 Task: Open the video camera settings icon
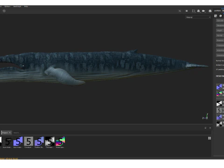203,11
